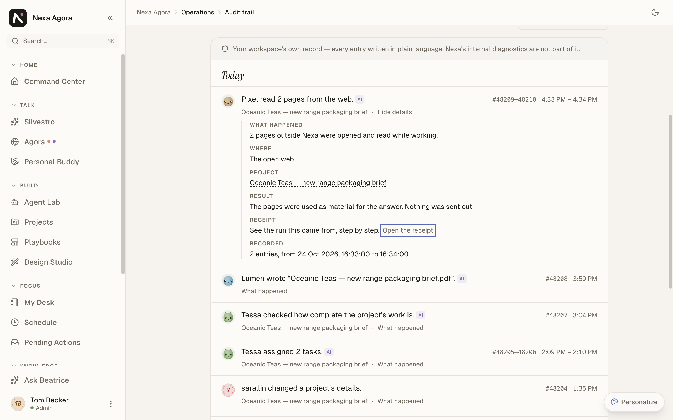Select Command Center menu label
This screenshot has height=420, width=673.
point(54,81)
